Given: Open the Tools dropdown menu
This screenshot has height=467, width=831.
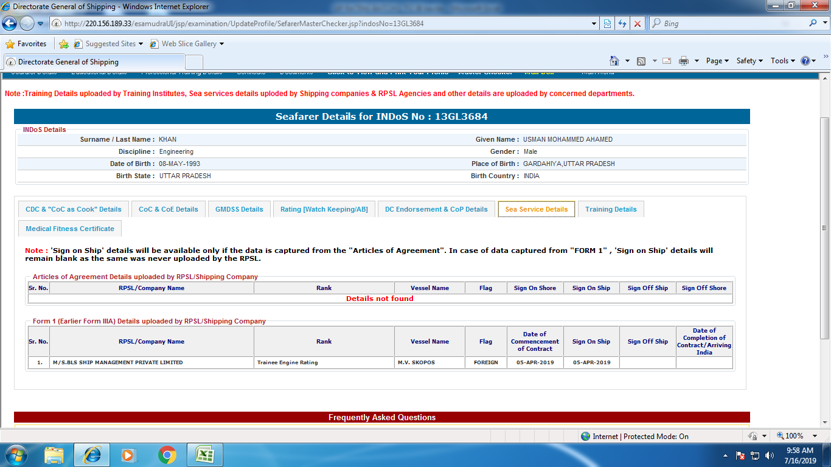Looking at the screenshot, I should (782, 61).
